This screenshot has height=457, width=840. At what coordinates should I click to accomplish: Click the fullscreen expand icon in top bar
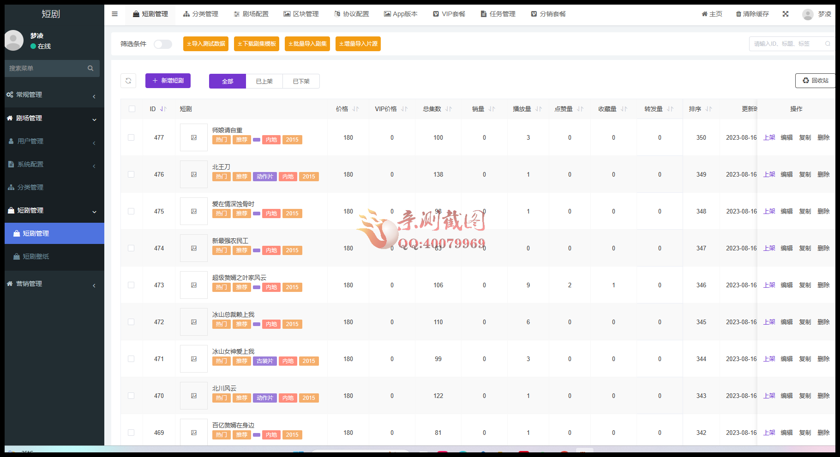(x=786, y=14)
